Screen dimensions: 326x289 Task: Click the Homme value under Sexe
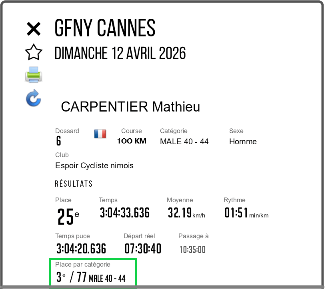[x=243, y=142]
